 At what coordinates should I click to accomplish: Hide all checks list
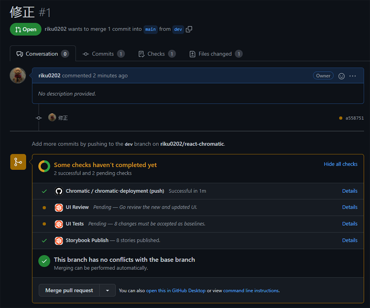[x=341, y=164]
